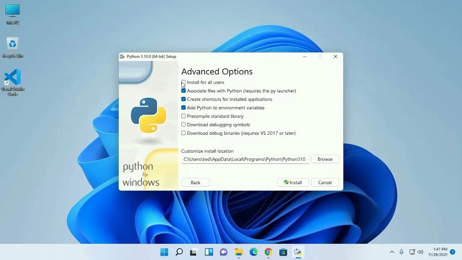Viewport: 462px width, 260px height.
Task: Enable Precompile standard library
Action: (183, 116)
